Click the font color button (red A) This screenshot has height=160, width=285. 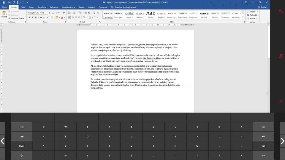pos(62,17)
